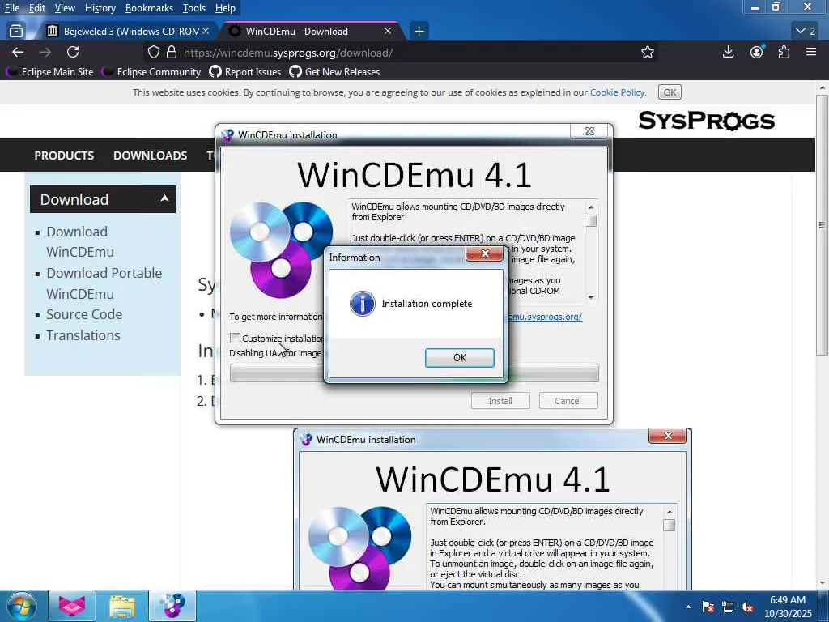Click the tracking protection shield icon
Image resolution: width=829 pixels, height=622 pixels.
click(153, 53)
